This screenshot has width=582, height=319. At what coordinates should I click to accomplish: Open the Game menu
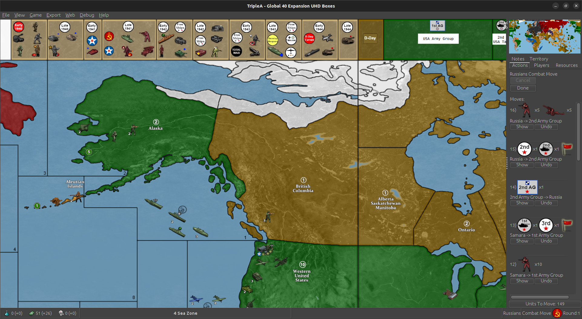point(35,15)
